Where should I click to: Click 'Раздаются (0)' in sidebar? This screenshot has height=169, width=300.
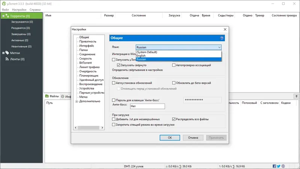click(x=21, y=28)
